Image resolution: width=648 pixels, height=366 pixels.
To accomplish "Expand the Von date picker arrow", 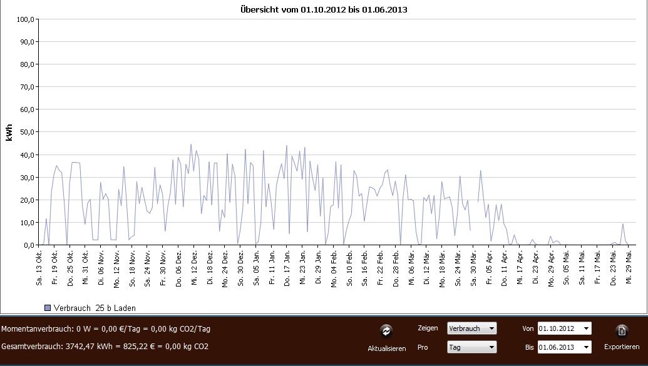I will (x=586, y=328).
